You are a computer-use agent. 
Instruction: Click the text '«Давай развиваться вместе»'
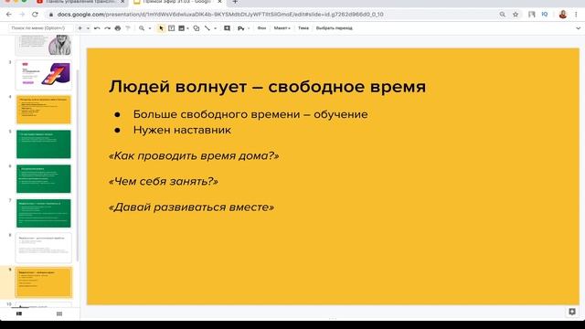coord(191,207)
